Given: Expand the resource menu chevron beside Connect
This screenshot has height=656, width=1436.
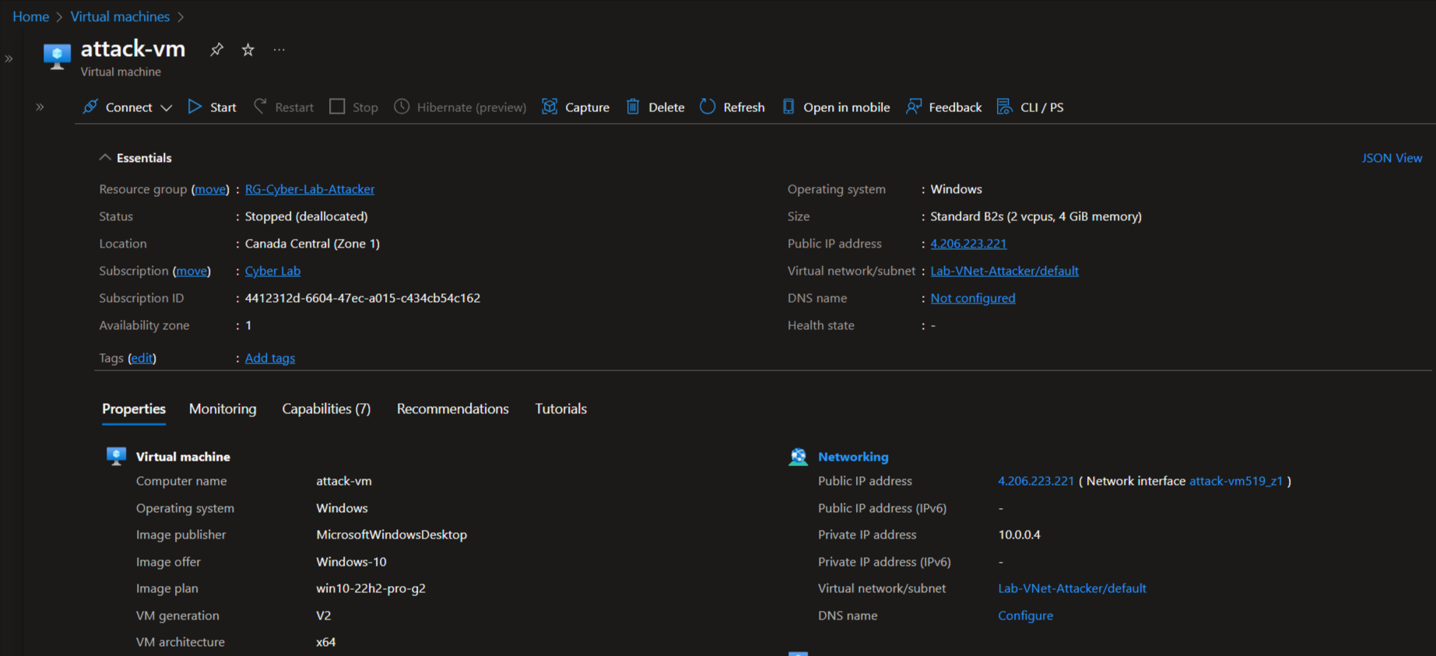Looking at the screenshot, I should pyautogui.click(x=40, y=107).
